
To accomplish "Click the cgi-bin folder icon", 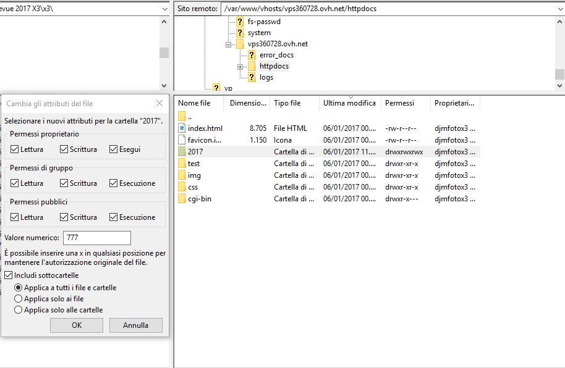I will coord(182,199).
